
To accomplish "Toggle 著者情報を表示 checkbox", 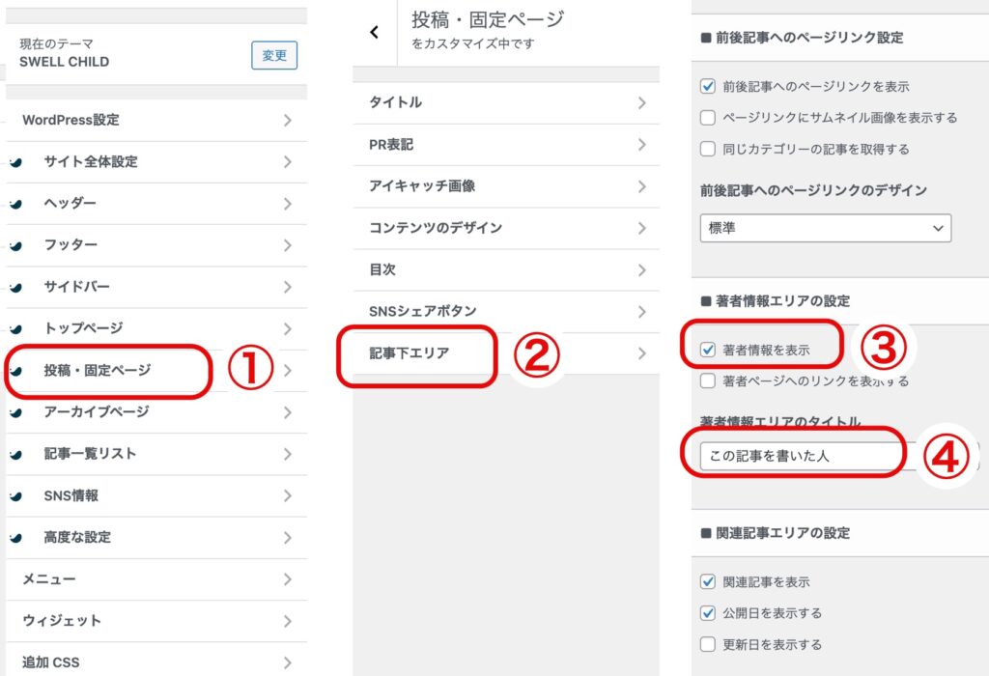I will click(x=708, y=350).
